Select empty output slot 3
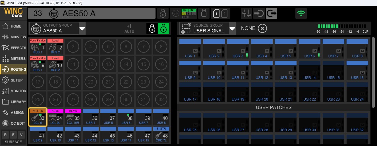 [x=73, y=47]
